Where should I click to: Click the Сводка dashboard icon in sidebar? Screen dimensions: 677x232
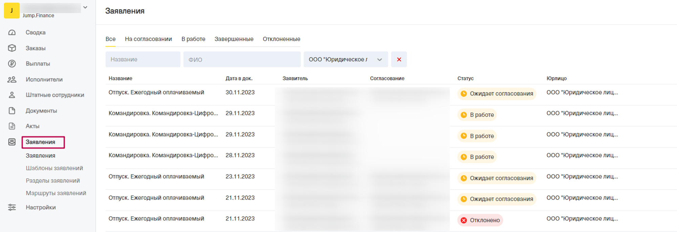click(x=12, y=33)
